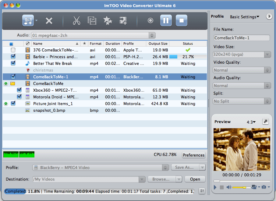Click the error icon beside chiristmas
The width and height of the screenshot is (276, 201).
pos(28,70)
